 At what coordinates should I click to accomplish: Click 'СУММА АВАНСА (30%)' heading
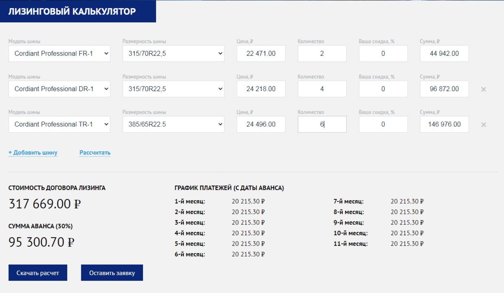tap(41, 226)
